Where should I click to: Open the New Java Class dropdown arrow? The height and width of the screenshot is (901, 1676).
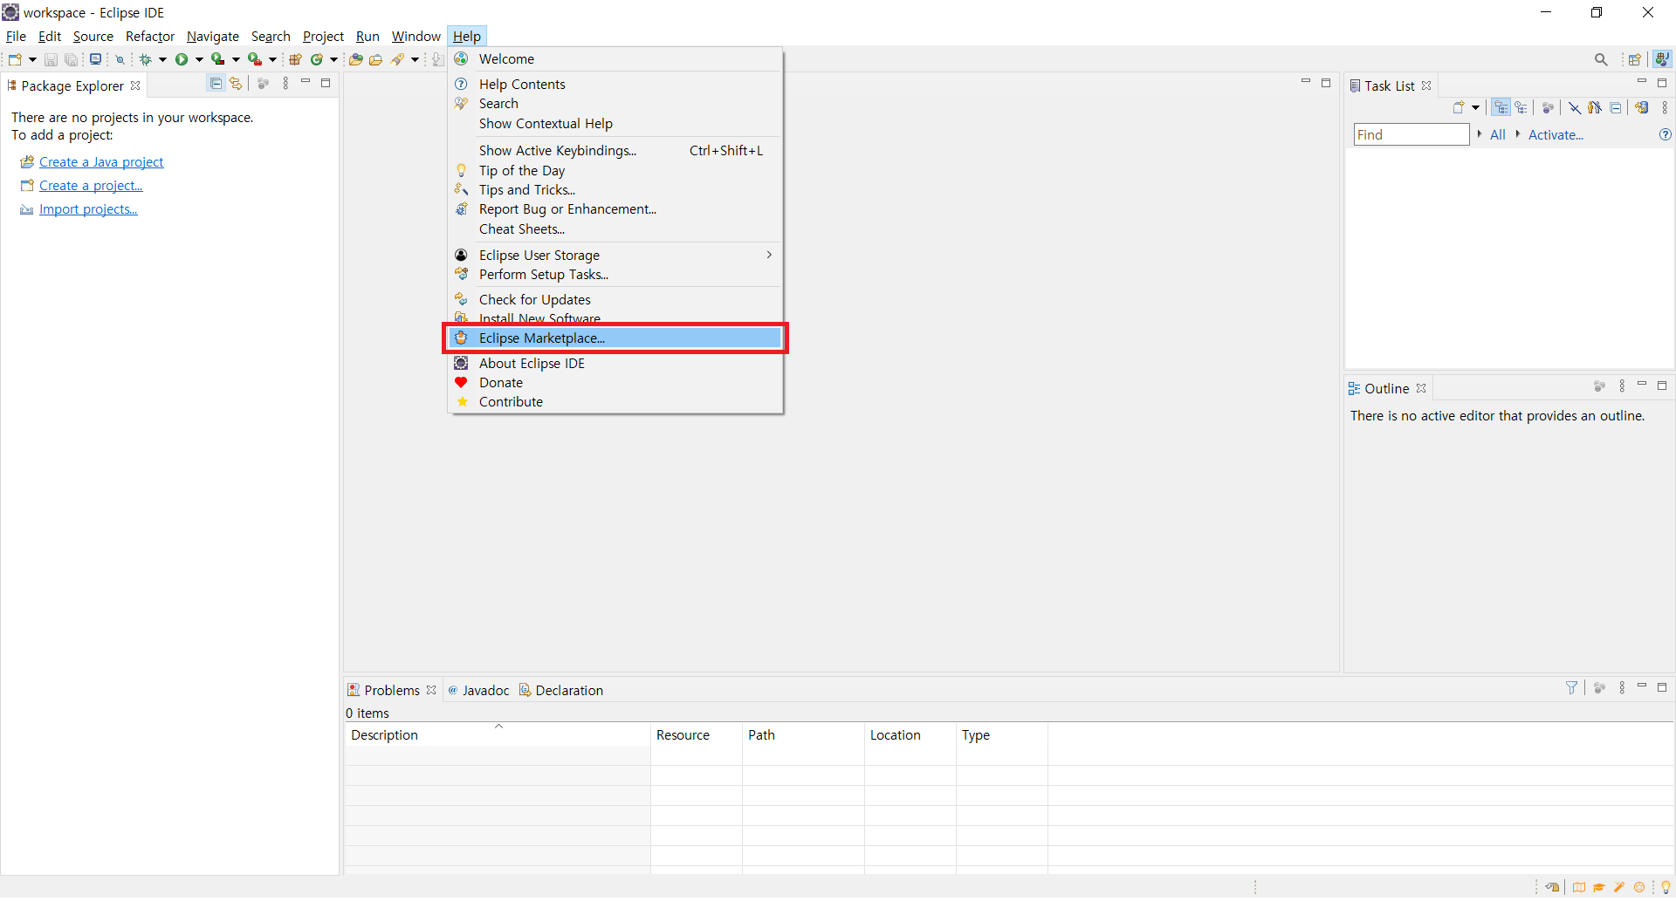point(333,59)
